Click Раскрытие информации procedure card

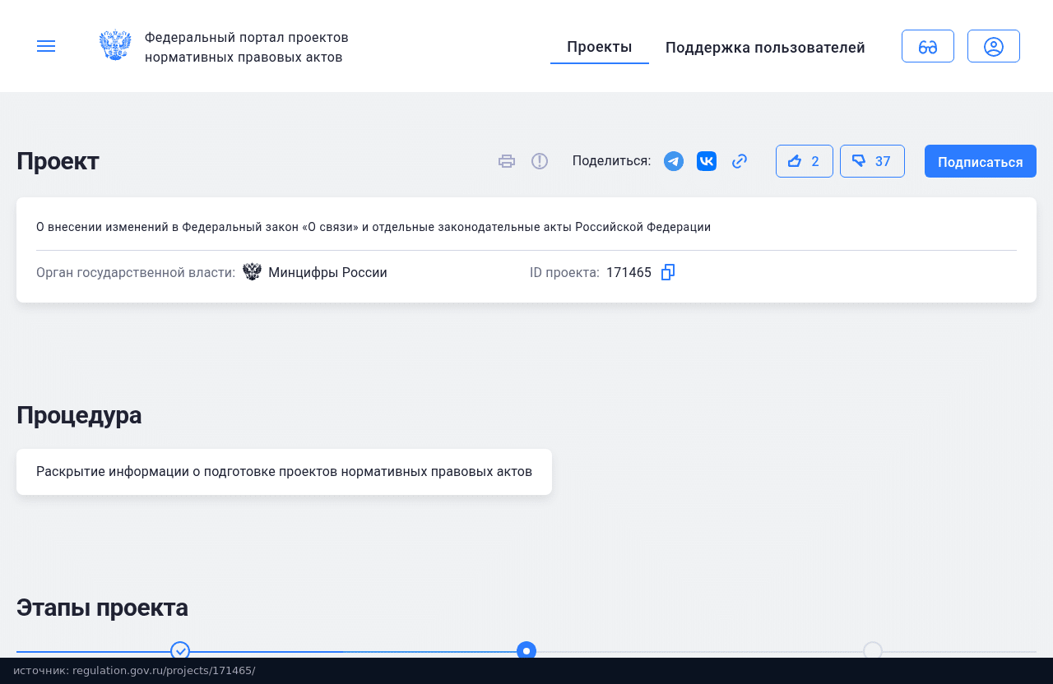(284, 472)
